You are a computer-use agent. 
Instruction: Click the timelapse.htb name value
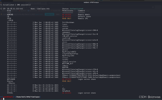(43, 9)
